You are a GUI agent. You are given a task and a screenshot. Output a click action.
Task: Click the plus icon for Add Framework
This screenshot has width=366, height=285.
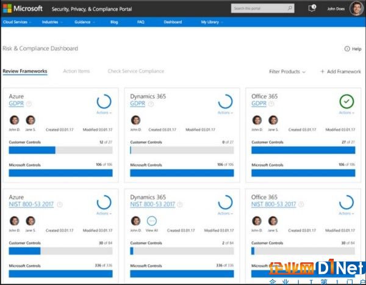[x=322, y=71]
